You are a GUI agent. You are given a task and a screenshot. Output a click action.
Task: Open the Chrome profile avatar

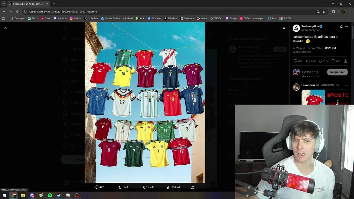point(343,12)
